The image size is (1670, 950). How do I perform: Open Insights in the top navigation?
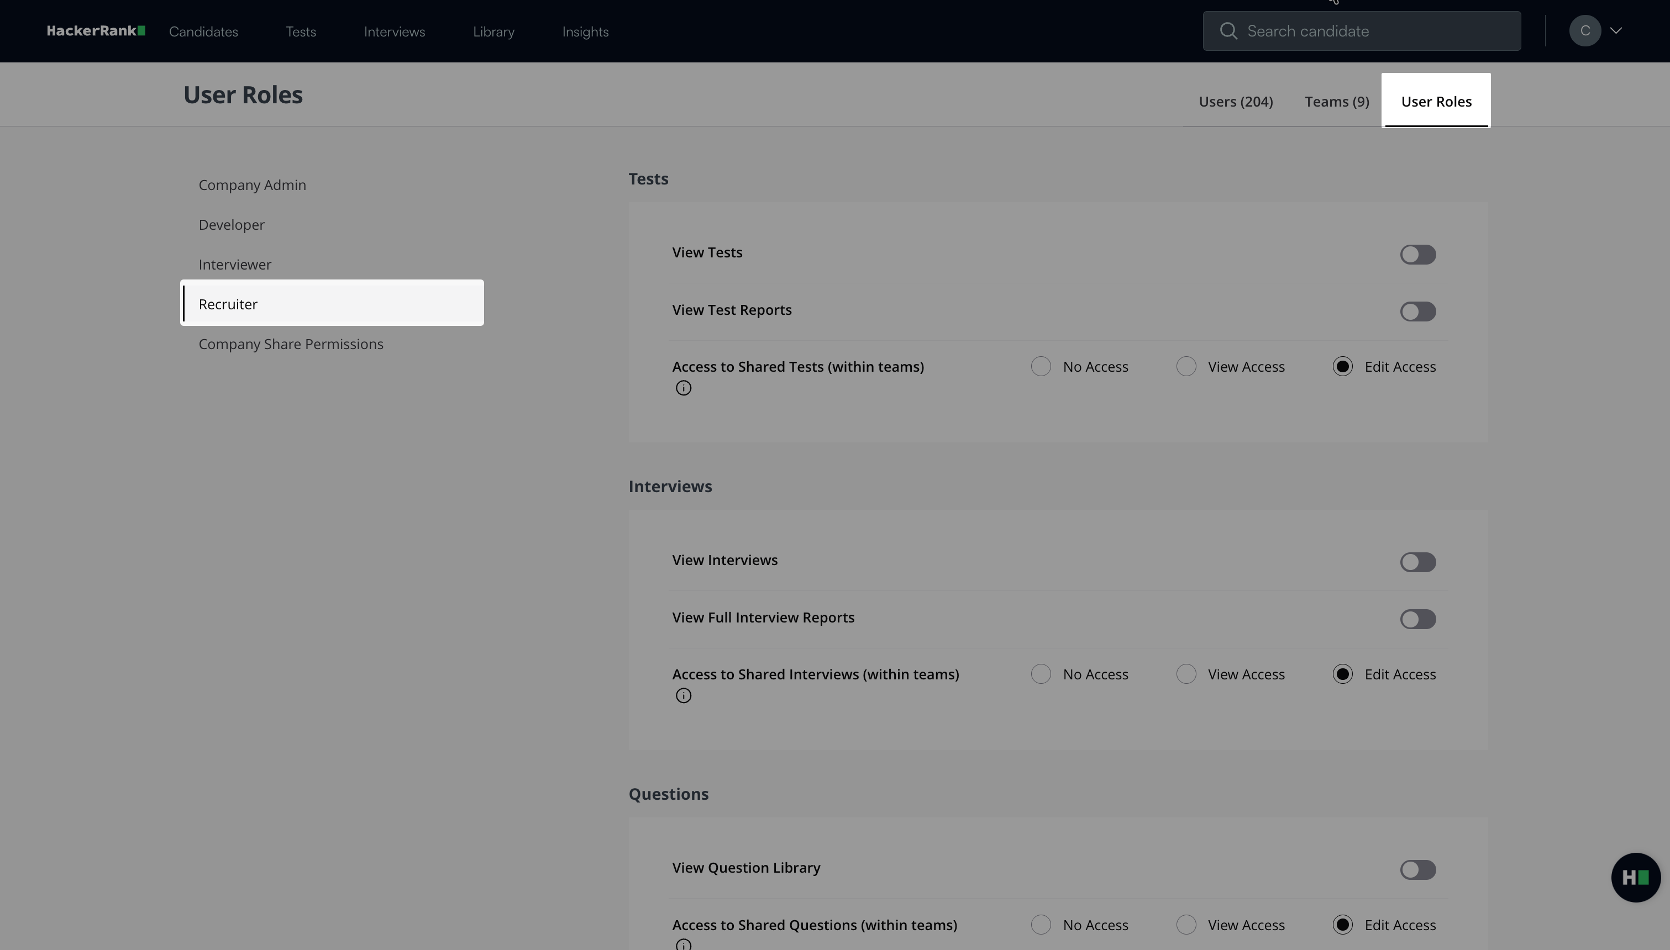(x=585, y=31)
